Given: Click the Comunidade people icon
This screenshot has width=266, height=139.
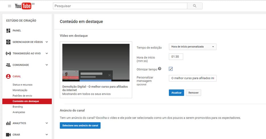Looking at the screenshot, I should (x=8, y=65).
